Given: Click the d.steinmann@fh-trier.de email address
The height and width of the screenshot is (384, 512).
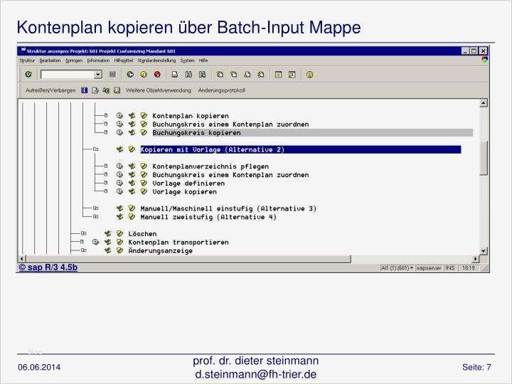Looking at the screenshot, I should click(x=256, y=374).
